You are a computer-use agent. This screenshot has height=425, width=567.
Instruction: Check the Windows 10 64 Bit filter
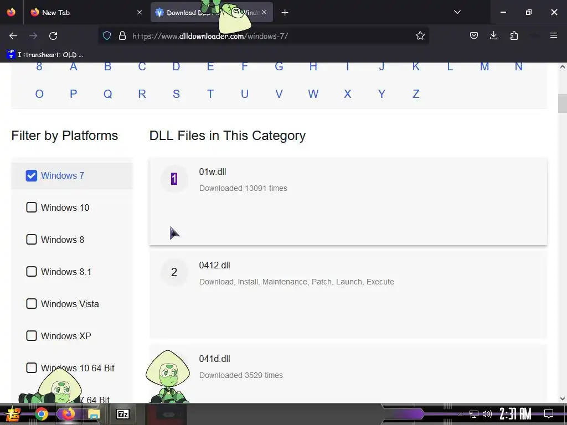pyautogui.click(x=32, y=368)
